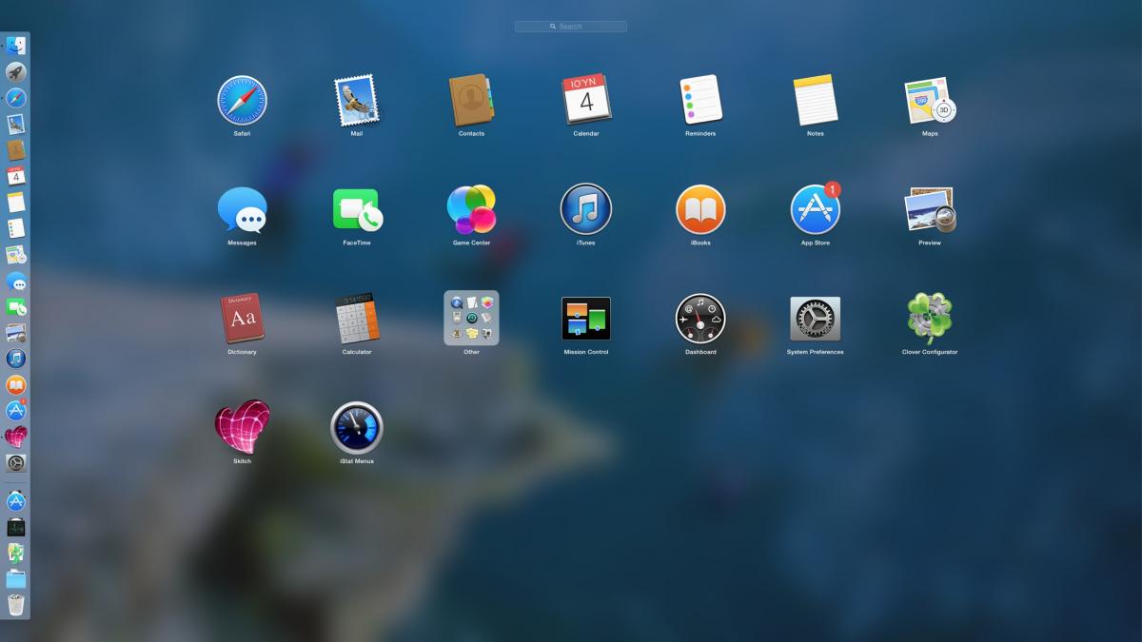Open Skitch heart icon in the Dock
The image size is (1142, 642).
coord(16,437)
